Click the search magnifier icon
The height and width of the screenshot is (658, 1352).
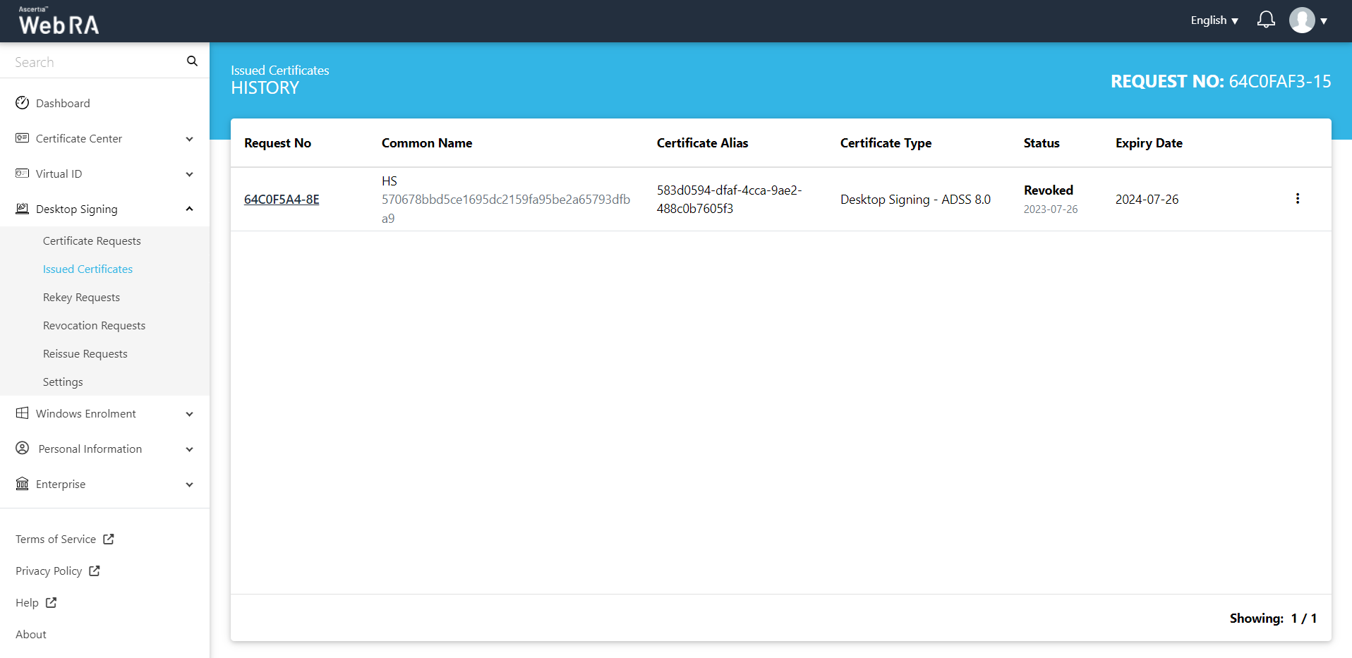192,61
